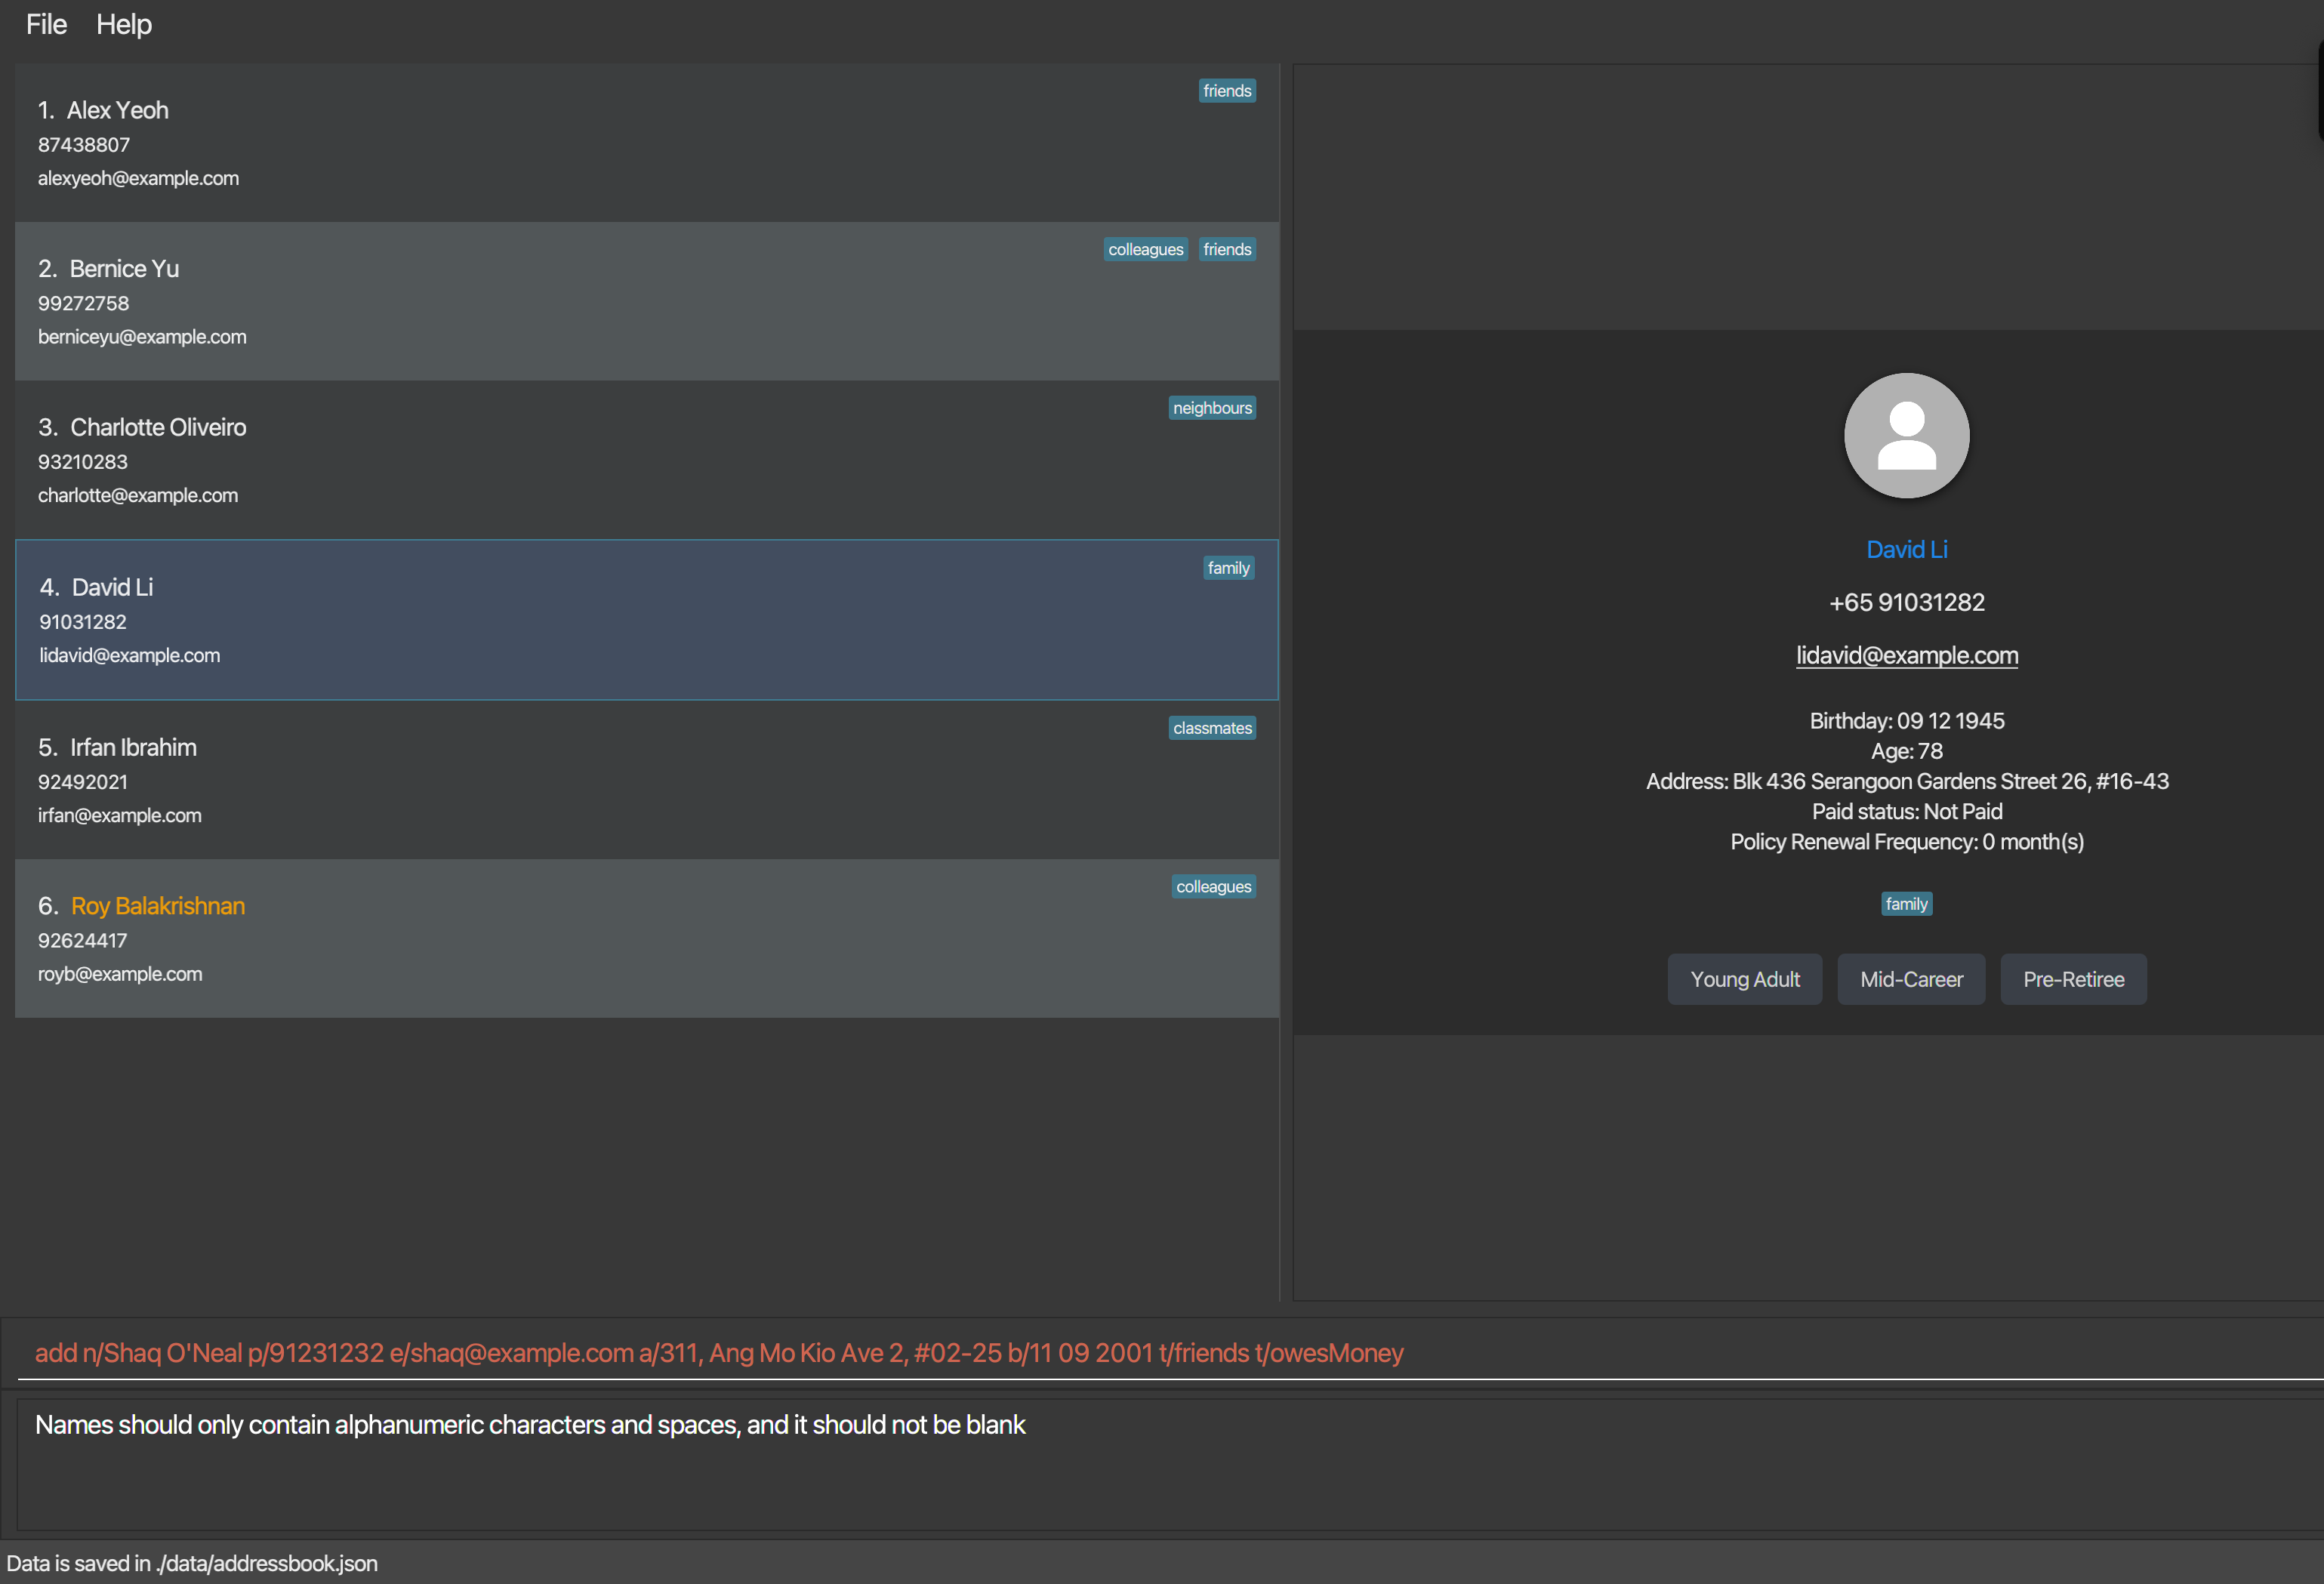Screen dimensions: 2324x1584
Task: Open the Help menu
Action: (123, 24)
